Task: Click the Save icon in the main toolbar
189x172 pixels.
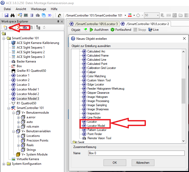Action: click(x=6, y=15)
